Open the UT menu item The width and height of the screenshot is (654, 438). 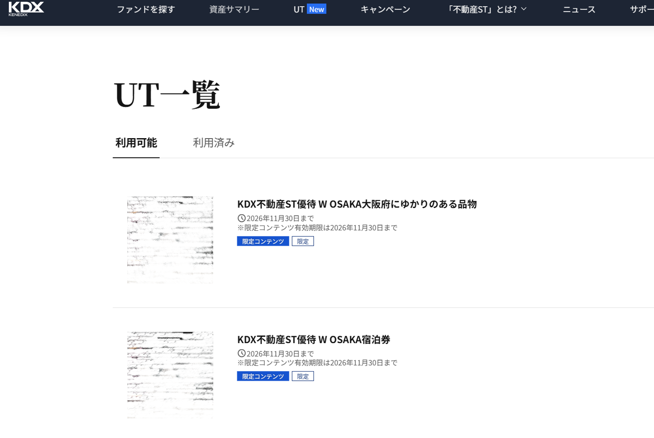tap(299, 9)
